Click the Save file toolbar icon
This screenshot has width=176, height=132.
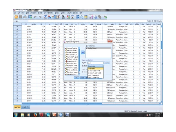point(20,17)
